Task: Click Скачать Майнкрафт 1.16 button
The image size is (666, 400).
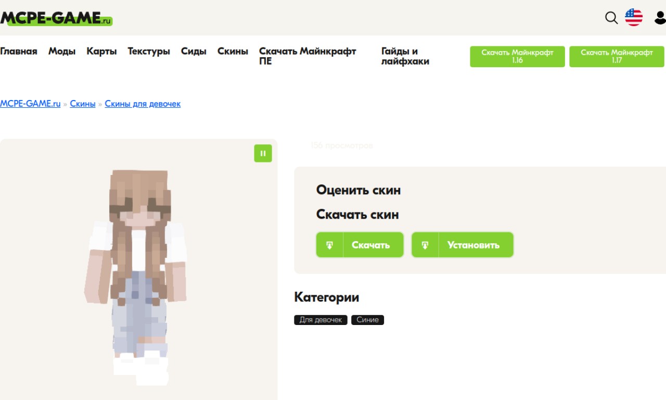Action: (517, 56)
